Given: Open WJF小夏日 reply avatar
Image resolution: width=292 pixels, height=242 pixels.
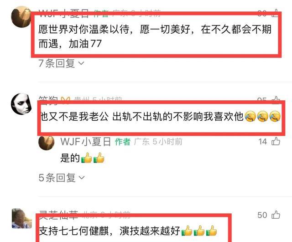Looking at the screenshot, I should pos(46,143).
